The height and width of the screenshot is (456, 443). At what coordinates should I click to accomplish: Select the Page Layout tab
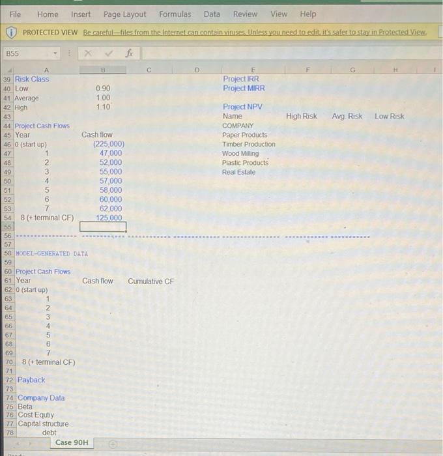click(125, 14)
